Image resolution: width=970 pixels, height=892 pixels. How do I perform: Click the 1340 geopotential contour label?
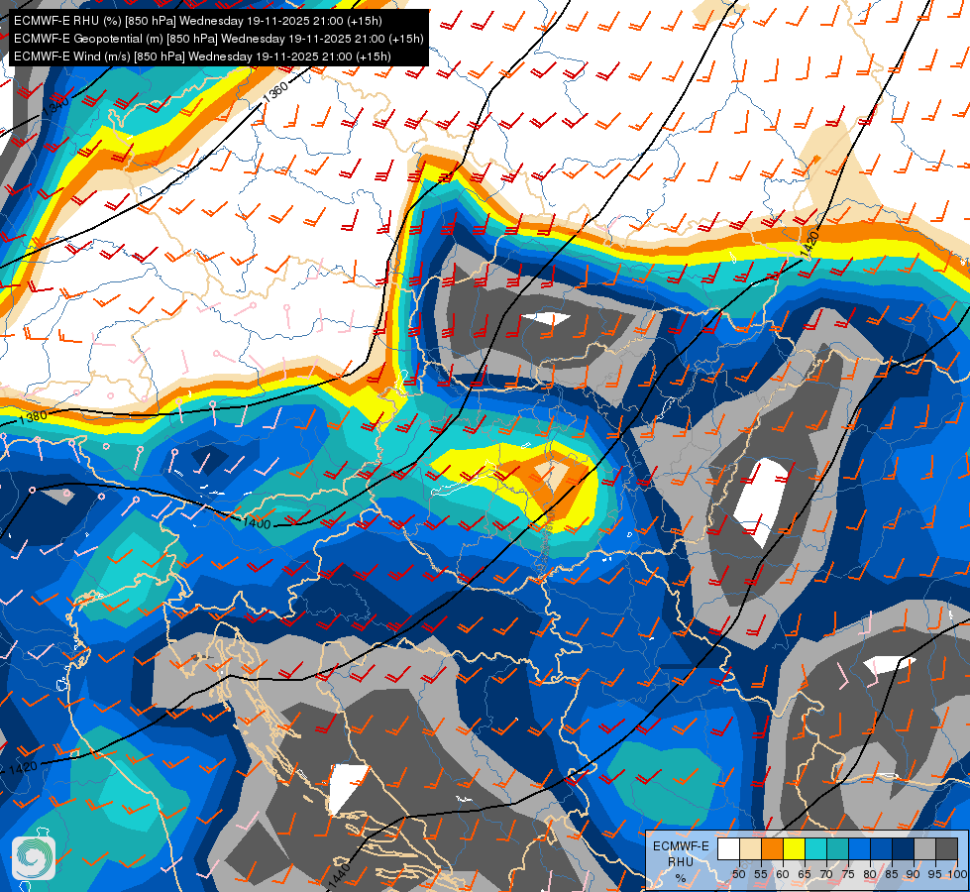tap(55, 105)
